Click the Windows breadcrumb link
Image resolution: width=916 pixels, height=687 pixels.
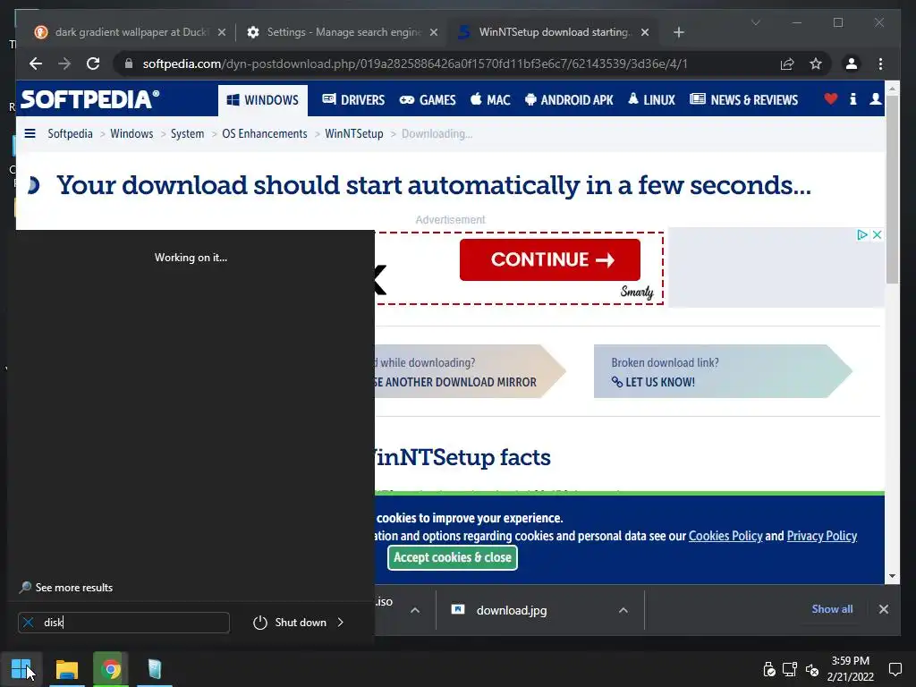(131, 134)
